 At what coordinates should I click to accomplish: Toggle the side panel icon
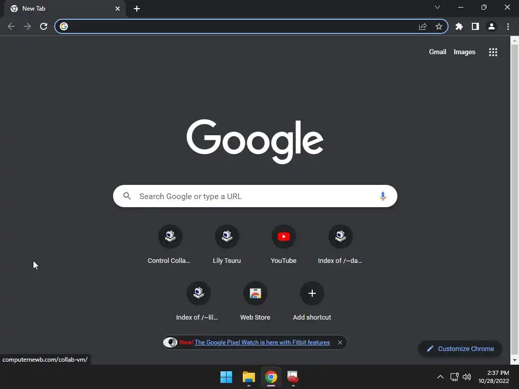[x=475, y=26]
